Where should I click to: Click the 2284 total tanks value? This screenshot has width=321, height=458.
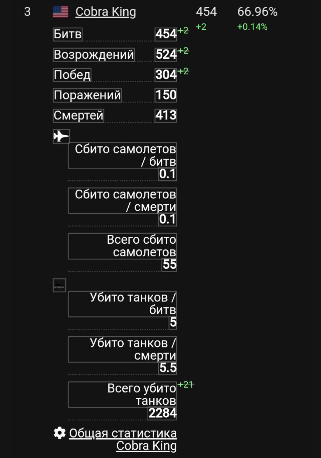163,413
